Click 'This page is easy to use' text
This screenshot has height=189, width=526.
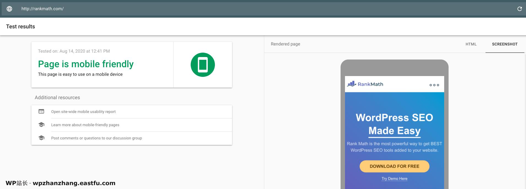pos(80,74)
